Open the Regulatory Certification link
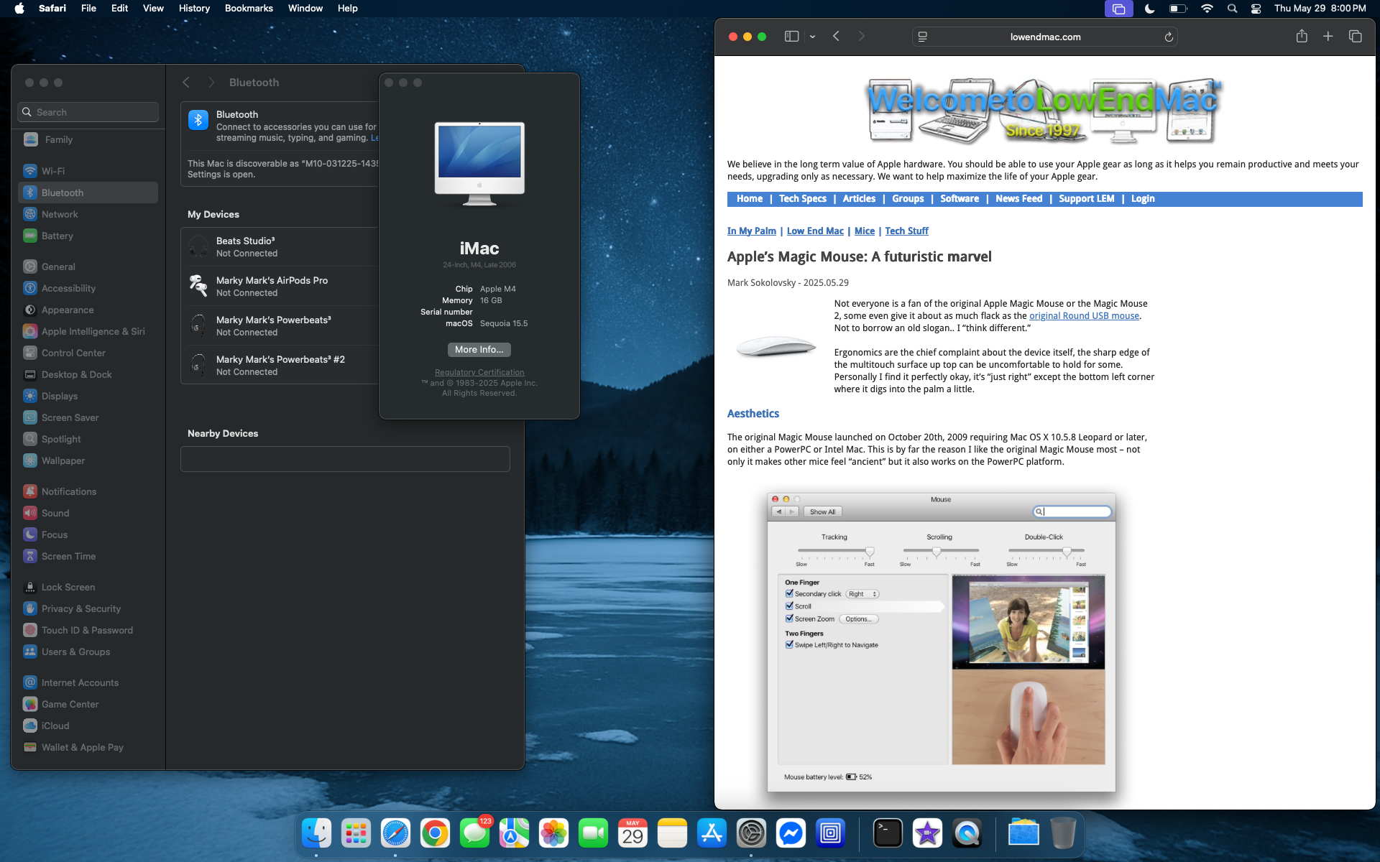1380x862 pixels. coord(479,372)
